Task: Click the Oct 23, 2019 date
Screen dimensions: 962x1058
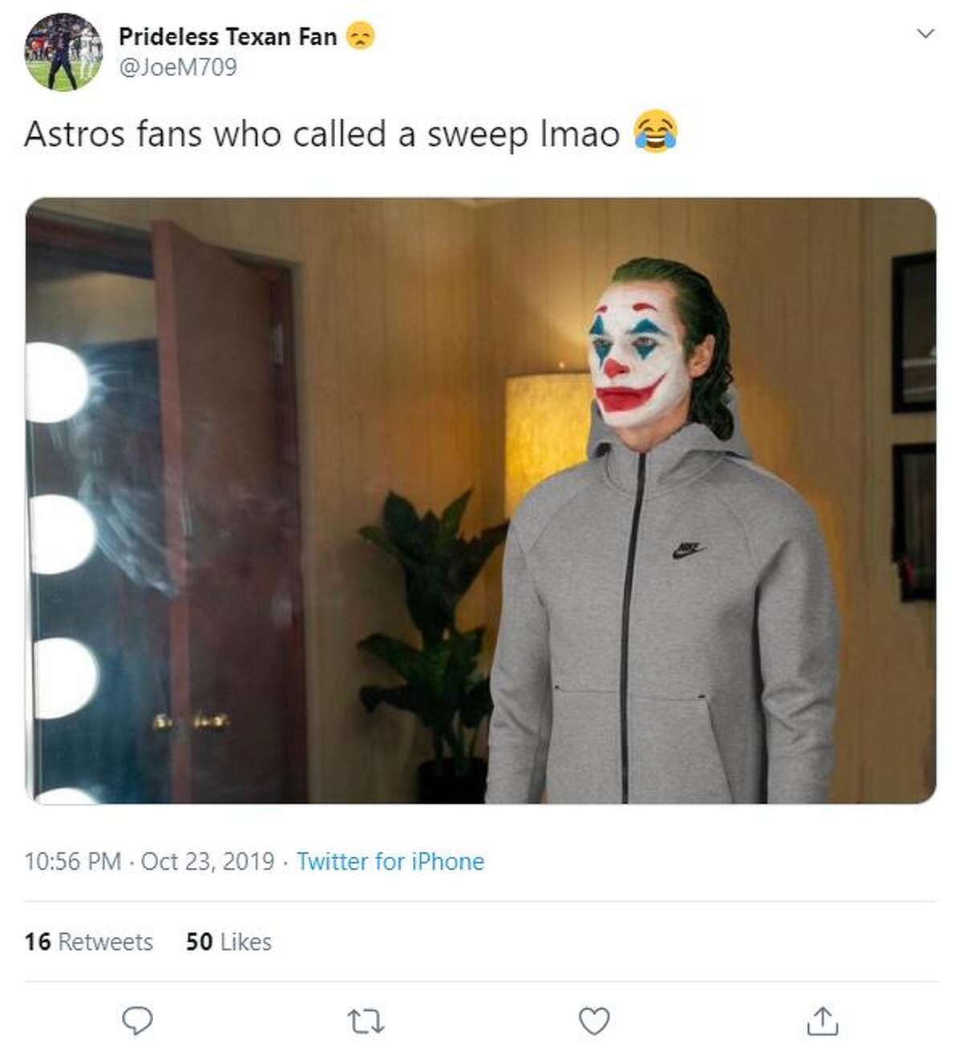Action: pyautogui.click(x=208, y=862)
